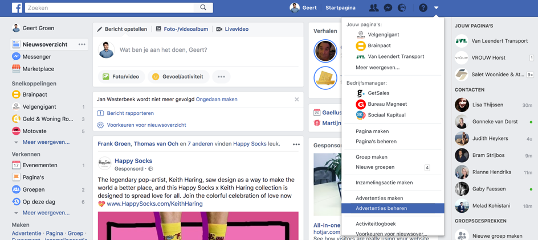Select Bericht opstellen tab
The width and height of the screenshot is (538, 240).
pos(122,29)
